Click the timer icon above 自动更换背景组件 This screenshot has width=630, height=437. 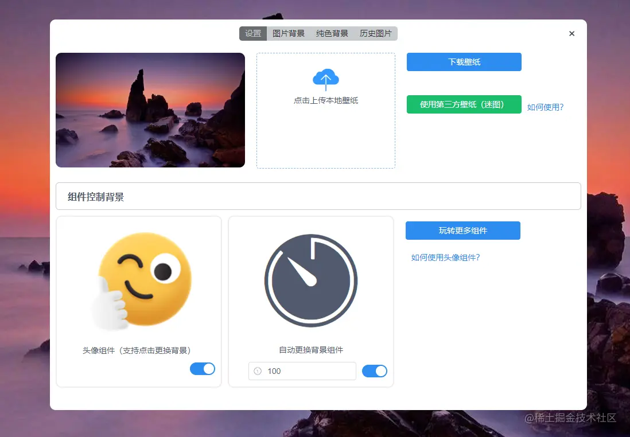(310, 281)
